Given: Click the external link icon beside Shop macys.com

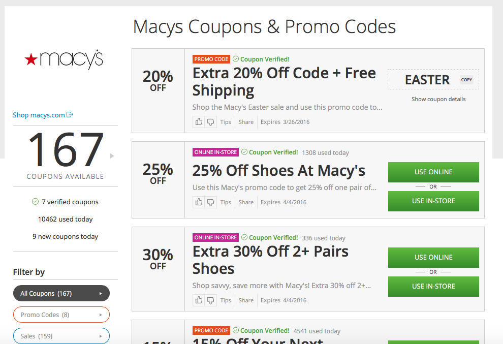Looking at the screenshot, I should (70, 114).
